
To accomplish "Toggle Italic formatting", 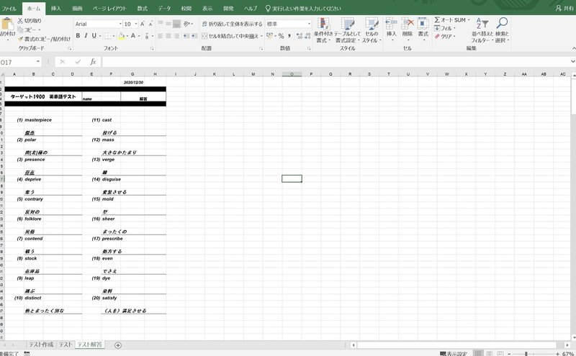I will (x=86, y=36).
